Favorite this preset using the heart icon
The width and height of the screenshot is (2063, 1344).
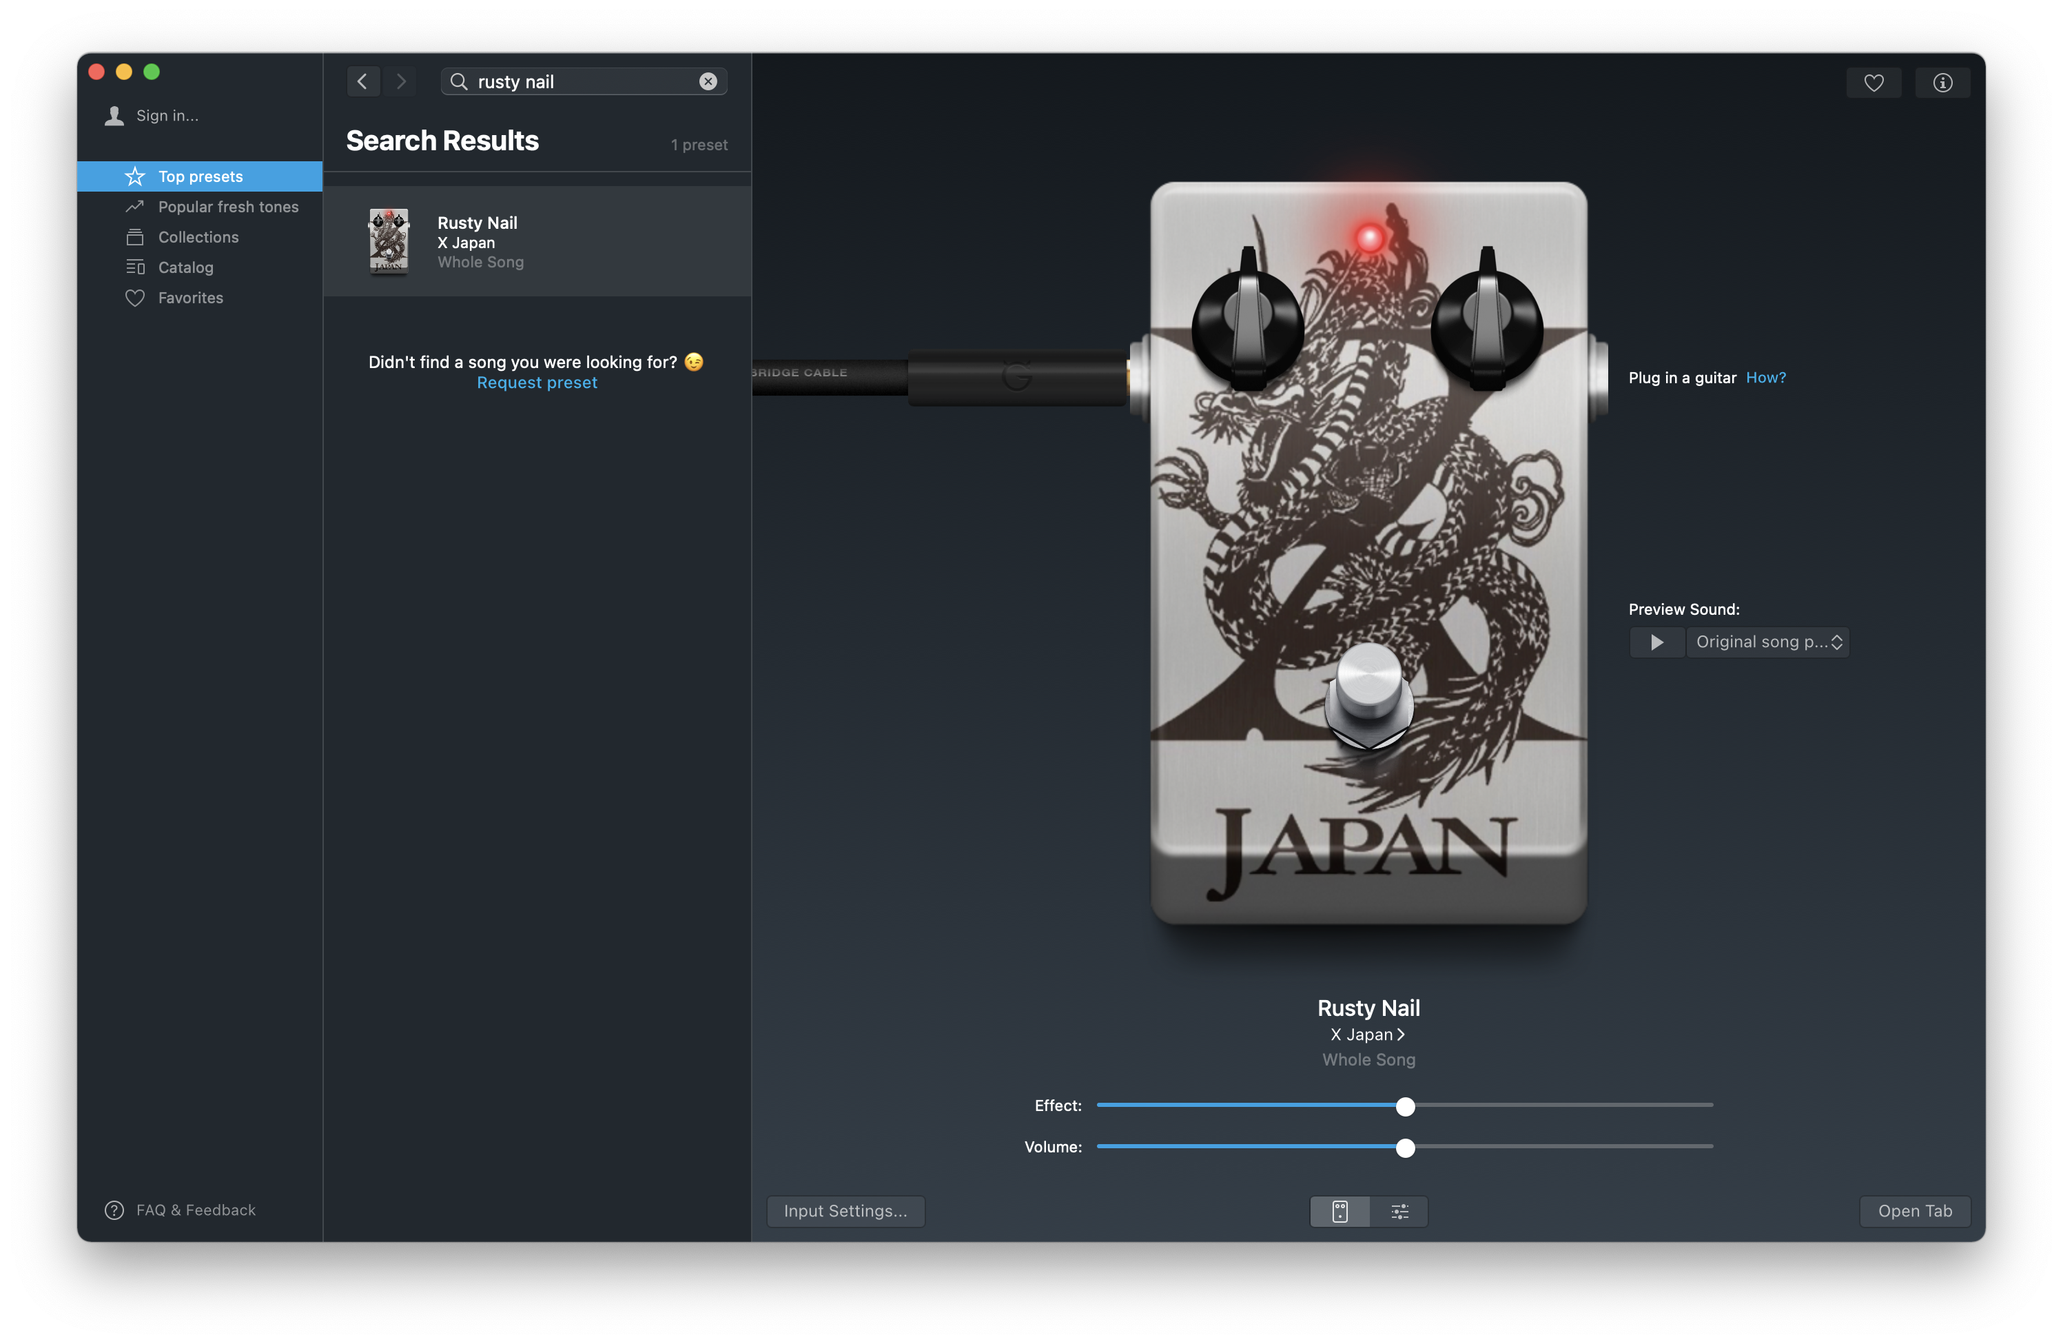[1874, 83]
